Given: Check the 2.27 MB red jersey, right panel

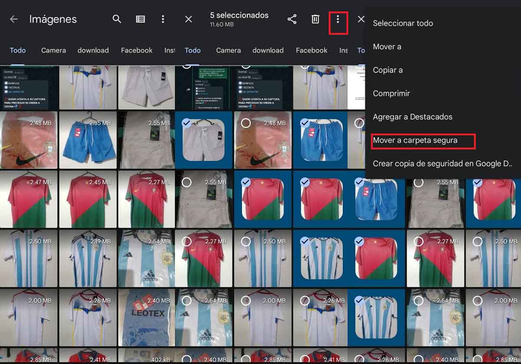Looking at the screenshot, I should [419, 241].
